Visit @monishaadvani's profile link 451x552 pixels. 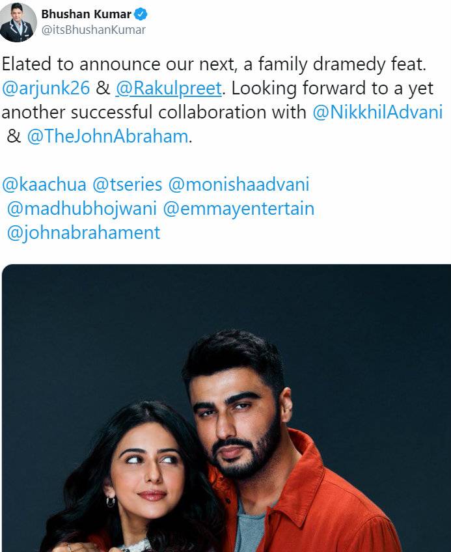click(239, 184)
